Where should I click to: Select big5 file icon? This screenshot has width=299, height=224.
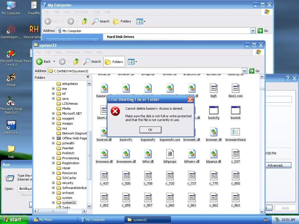213,91
